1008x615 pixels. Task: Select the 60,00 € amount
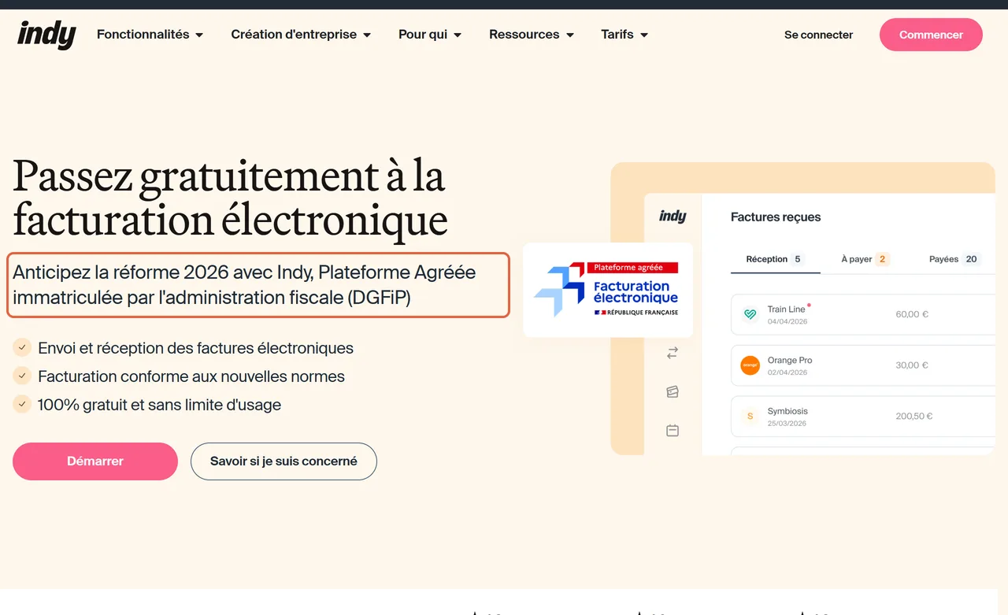[912, 314]
